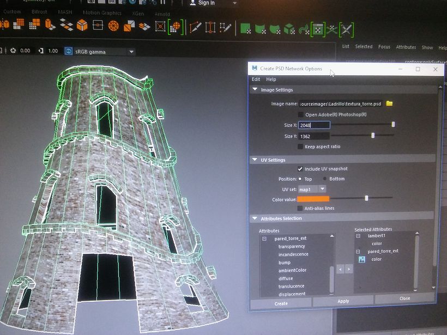Viewport: 447px width, 335px height.
Task: Uncheck Include UV snapshot option
Action: [x=300, y=169]
